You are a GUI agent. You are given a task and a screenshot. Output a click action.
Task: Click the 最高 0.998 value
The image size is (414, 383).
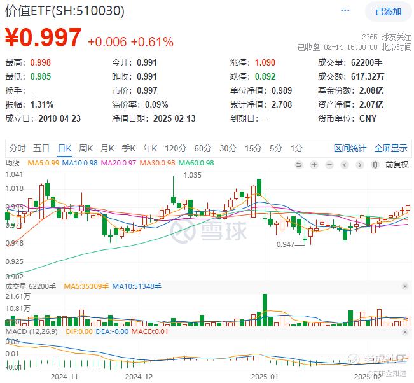(x=41, y=62)
